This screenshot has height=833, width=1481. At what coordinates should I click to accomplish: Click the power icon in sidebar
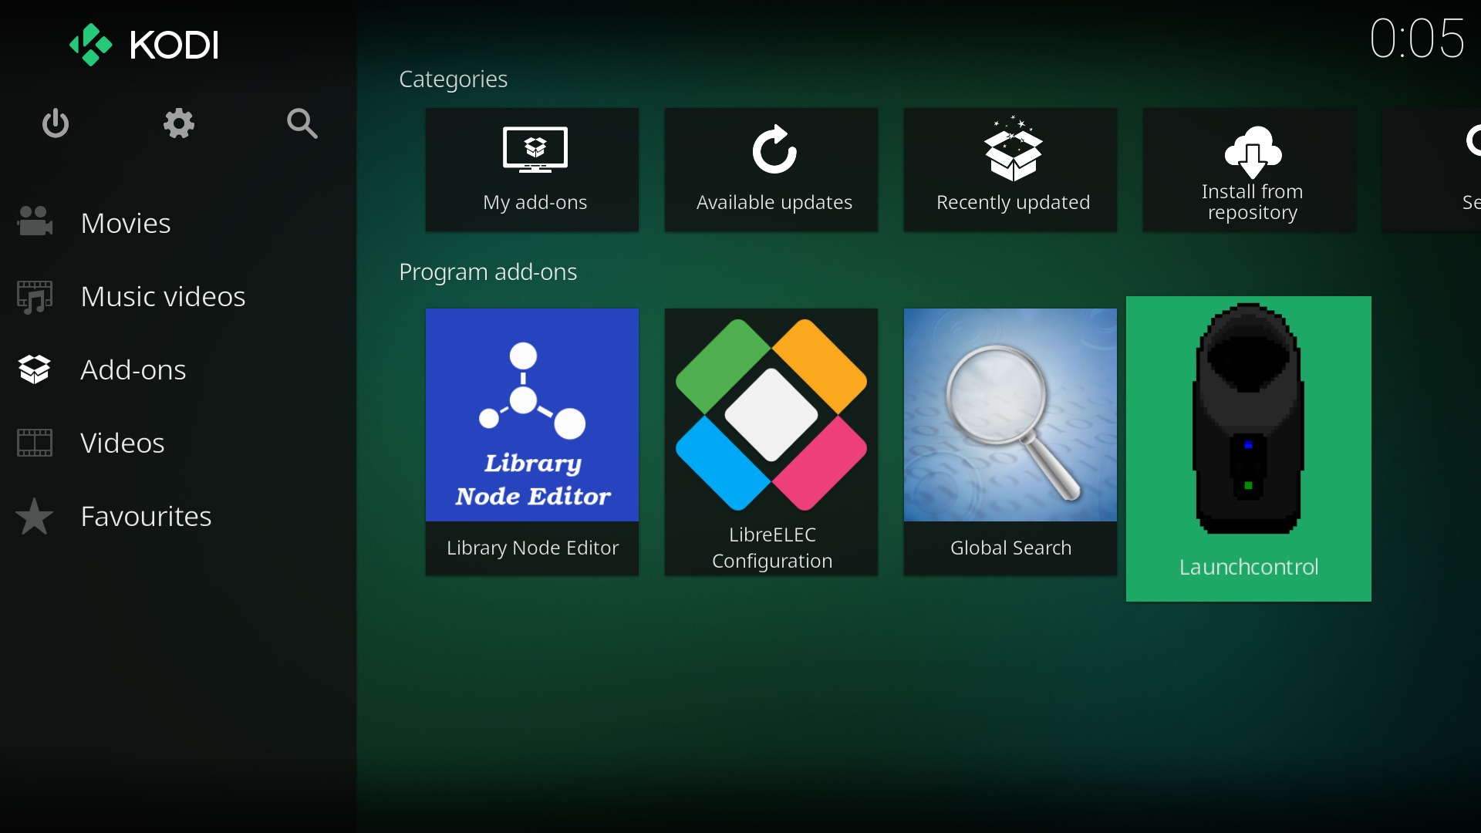tap(56, 123)
